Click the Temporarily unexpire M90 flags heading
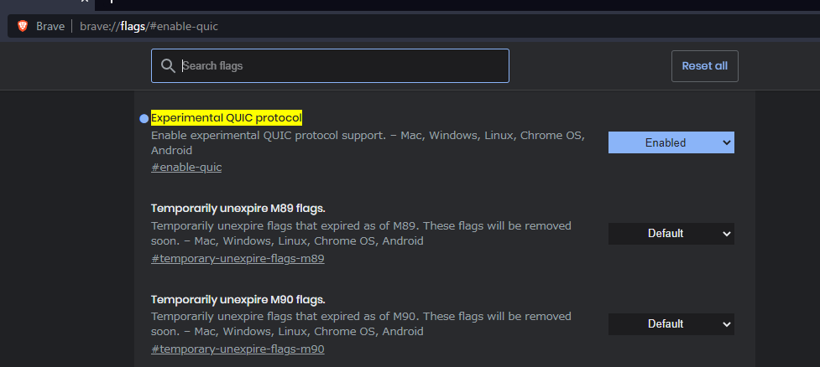 pos(238,299)
